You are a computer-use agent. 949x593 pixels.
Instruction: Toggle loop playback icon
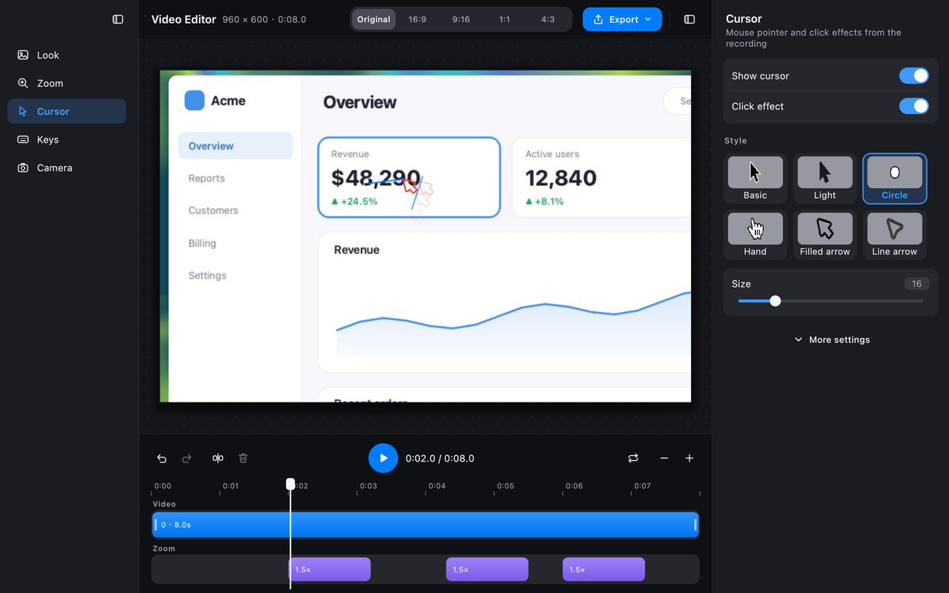(x=633, y=458)
